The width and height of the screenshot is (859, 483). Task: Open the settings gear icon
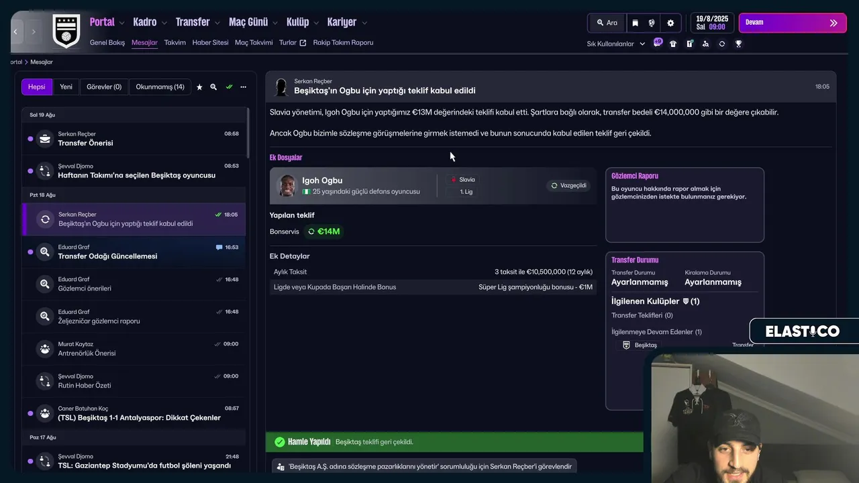670,23
